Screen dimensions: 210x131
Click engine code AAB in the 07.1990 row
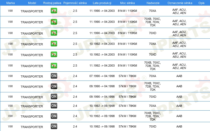coord(179,76)
